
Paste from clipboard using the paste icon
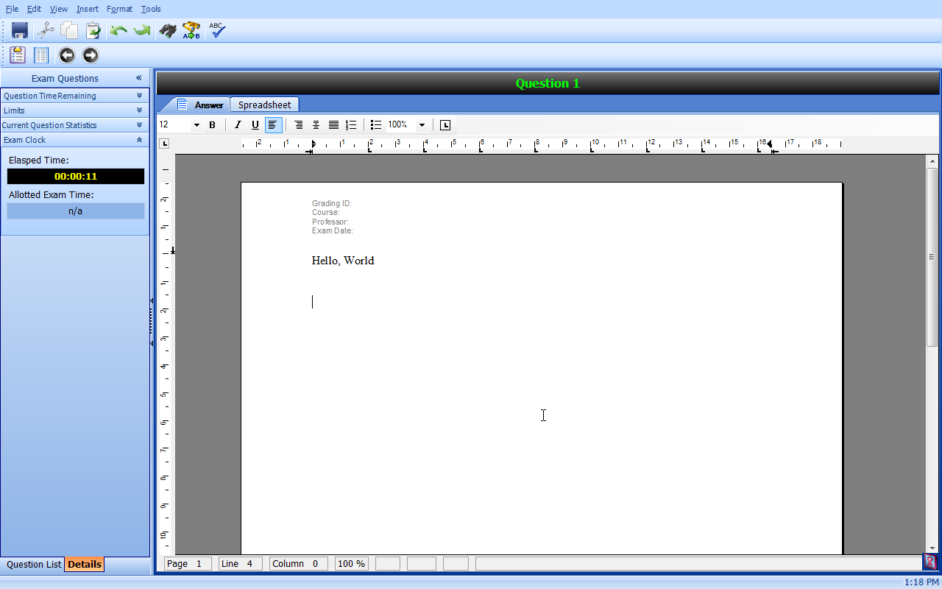click(x=93, y=30)
